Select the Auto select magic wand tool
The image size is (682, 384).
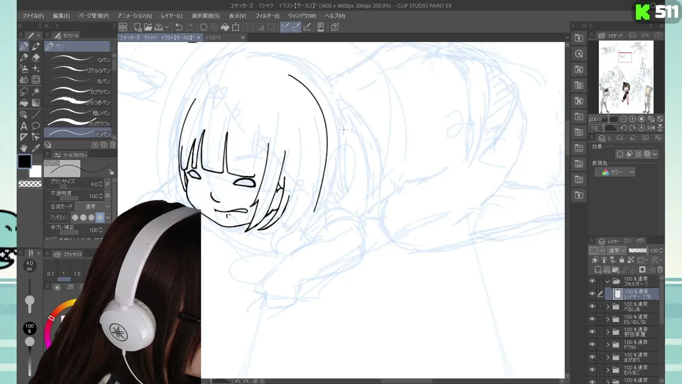click(36, 91)
